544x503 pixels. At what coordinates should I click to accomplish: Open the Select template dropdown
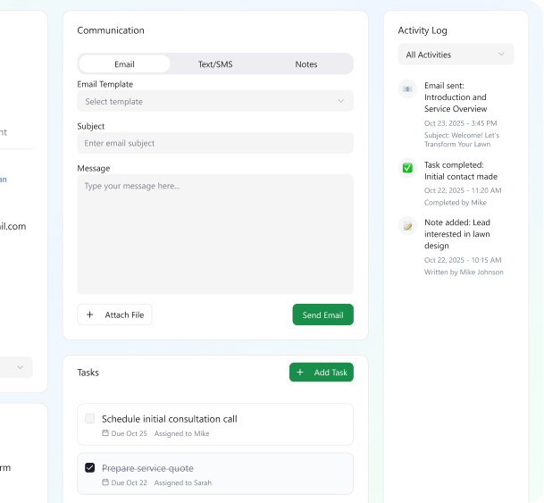(x=215, y=101)
